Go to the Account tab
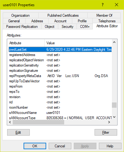Viewport: 124px width, 152px height. click(60, 21)
